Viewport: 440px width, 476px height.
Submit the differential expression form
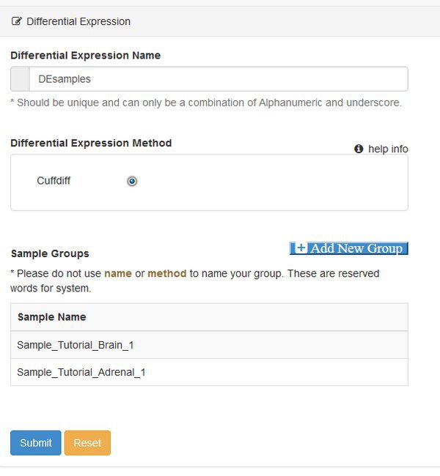36,442
